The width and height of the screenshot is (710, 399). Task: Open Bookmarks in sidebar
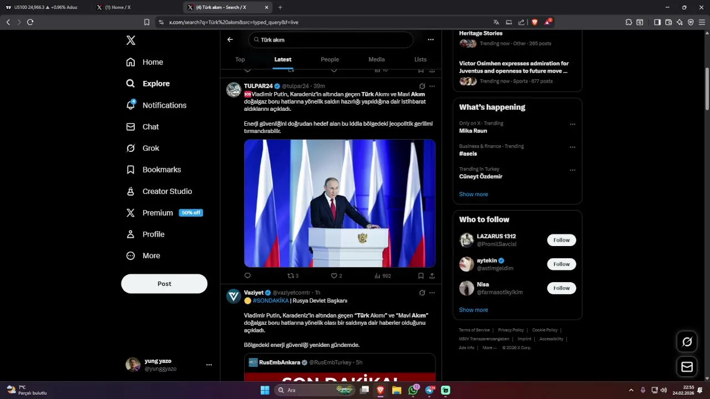pos(153,170)
